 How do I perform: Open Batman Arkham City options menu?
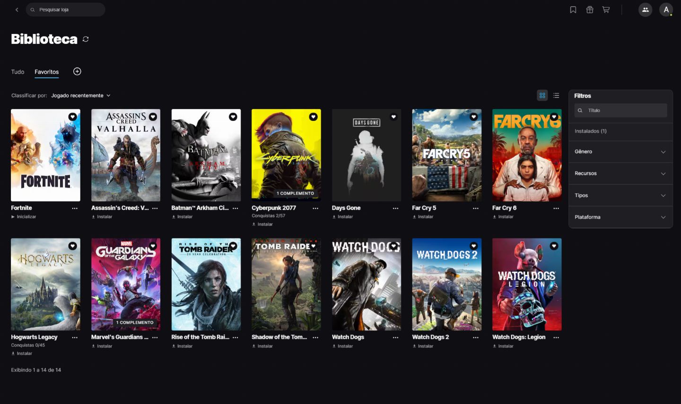click(235, 208)
